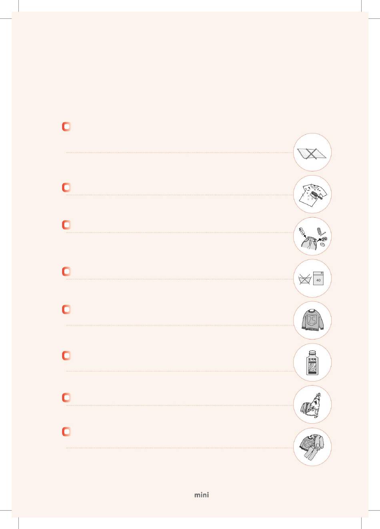Click bullet marker beside the wash symbols
Screen dimensions: 380x529
click(66, 272)
